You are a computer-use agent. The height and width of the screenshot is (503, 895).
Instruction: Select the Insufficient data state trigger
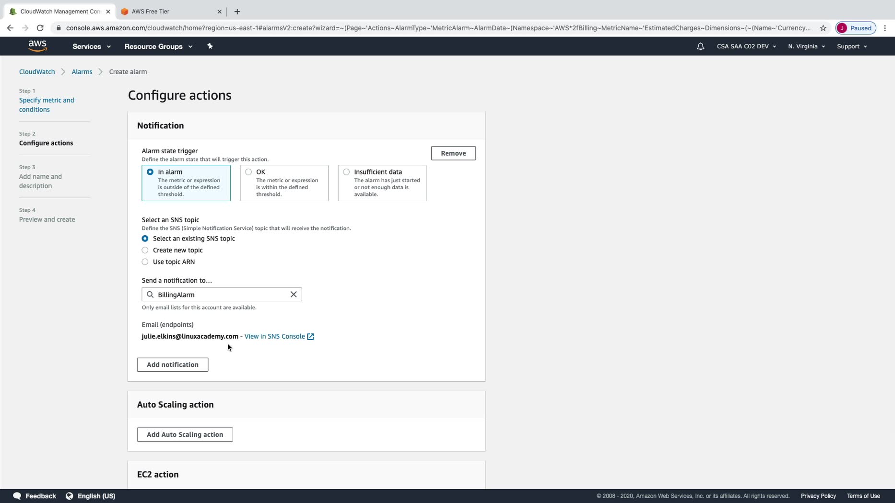click(x=382, y=183)
